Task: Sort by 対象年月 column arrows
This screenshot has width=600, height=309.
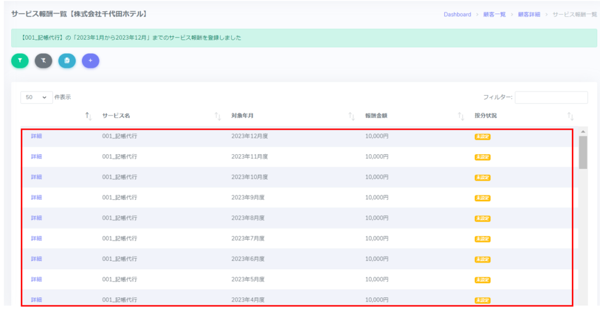Action: click(x=352, y=116)
